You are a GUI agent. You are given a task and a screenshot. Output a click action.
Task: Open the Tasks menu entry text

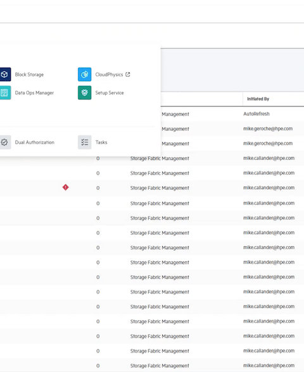(x=101, y=142)
